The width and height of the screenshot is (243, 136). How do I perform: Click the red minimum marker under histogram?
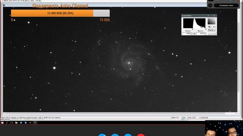pos(193,29)
